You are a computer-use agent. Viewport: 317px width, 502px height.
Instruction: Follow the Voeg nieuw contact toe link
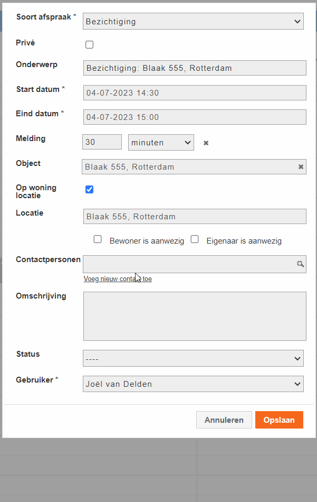pyautogui.click(x=118, y=279)
